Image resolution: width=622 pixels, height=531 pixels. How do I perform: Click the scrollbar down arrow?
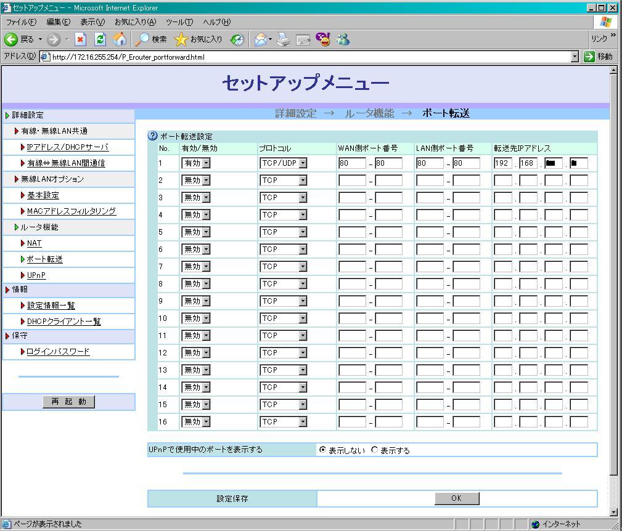613,512
